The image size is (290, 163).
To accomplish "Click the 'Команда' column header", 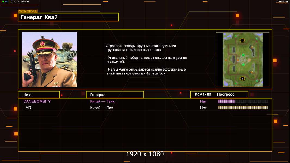I will (x=203, y=94).
